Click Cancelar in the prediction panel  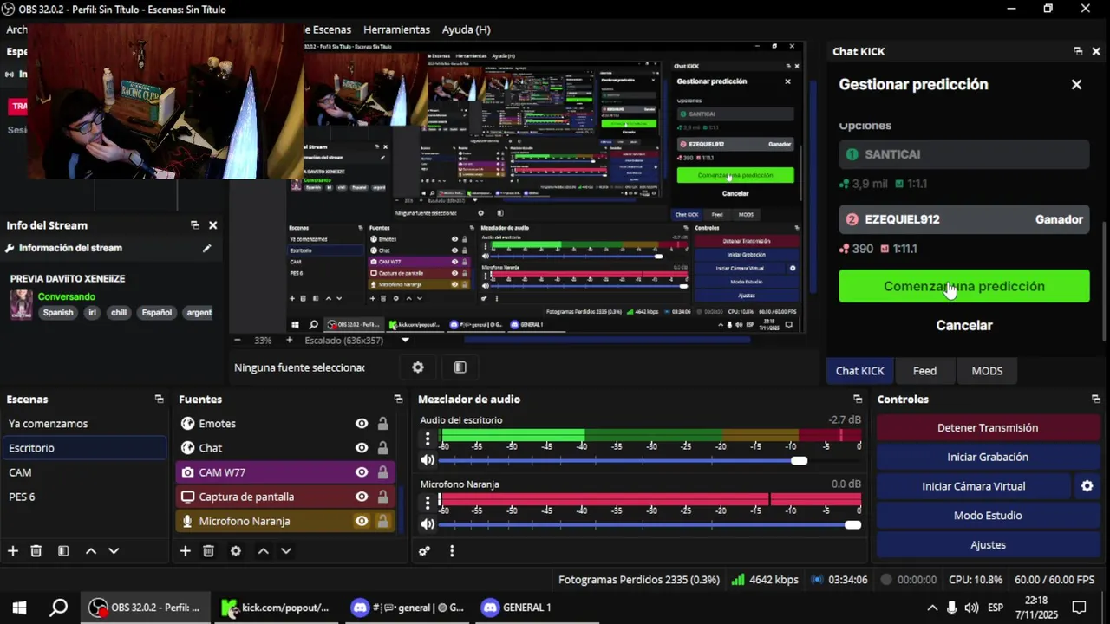963,325
